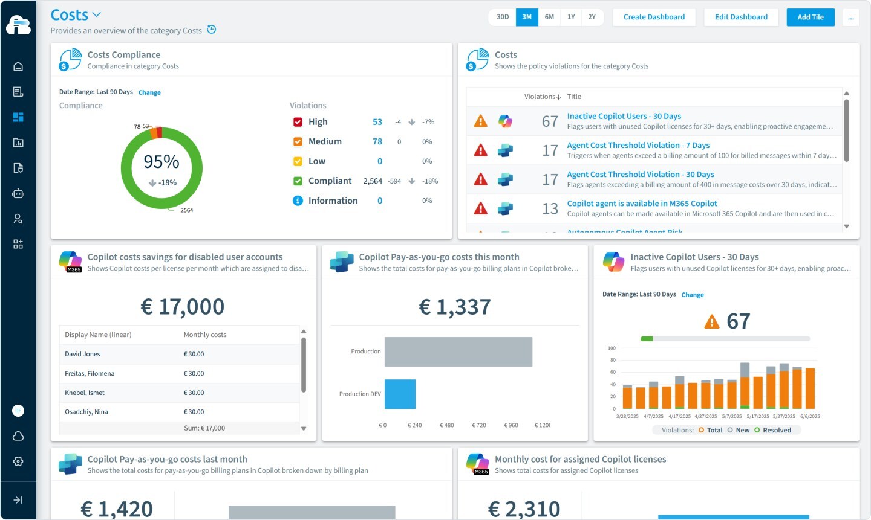Image resolution: width=871 pixels, height=520 pixels.
Task: Click the Production gray bar in costs this month
Action: [458, 351]
